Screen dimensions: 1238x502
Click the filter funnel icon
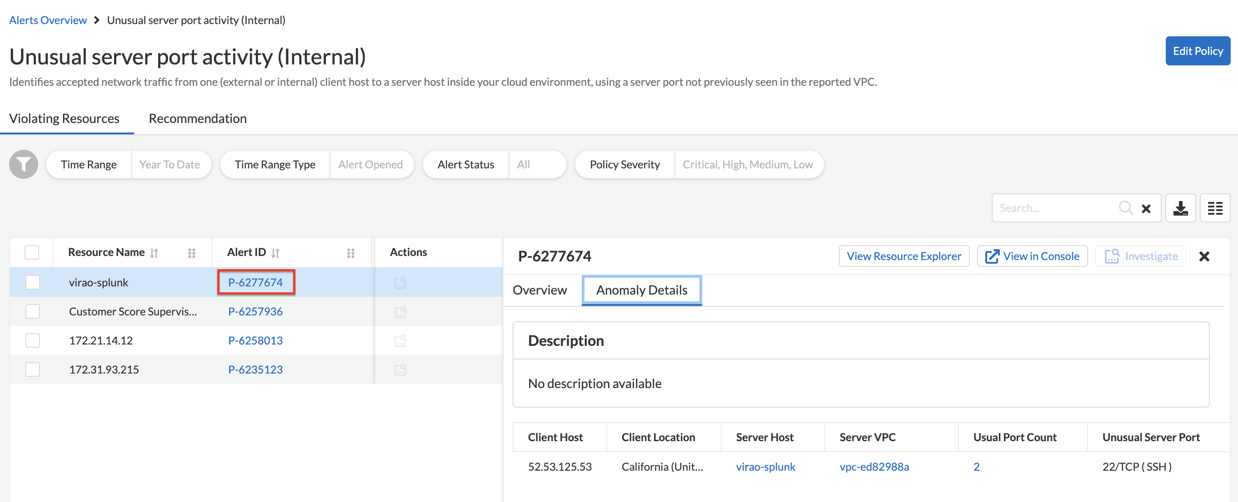coord(24,165)
